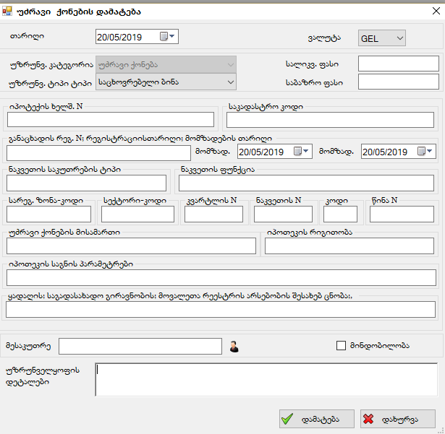Click the უძრავი ქონების მისამართი field
This screenshot has width=445, height=434.
131,246
